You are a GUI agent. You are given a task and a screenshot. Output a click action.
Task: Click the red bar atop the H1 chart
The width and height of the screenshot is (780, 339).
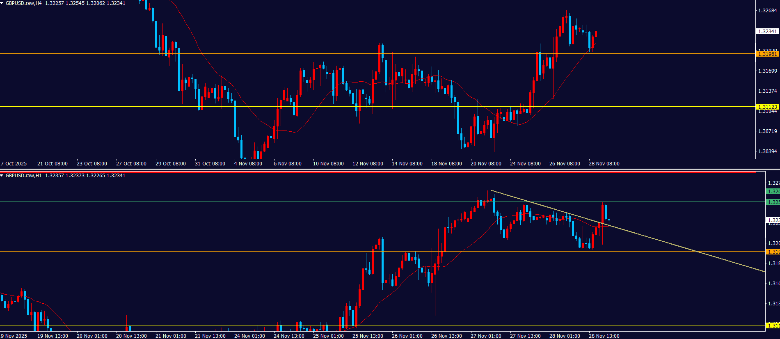point(377,172)
